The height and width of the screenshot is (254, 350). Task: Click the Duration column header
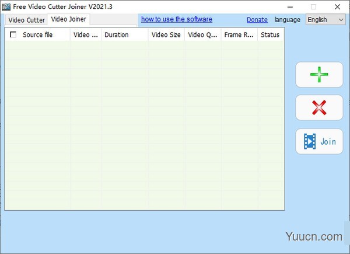[x=125, y=34]
